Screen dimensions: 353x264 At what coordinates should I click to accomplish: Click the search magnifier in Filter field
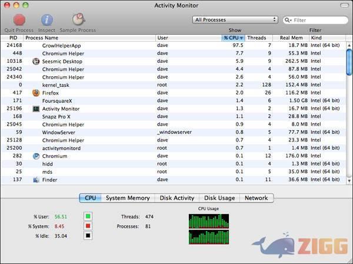(288, 20)
